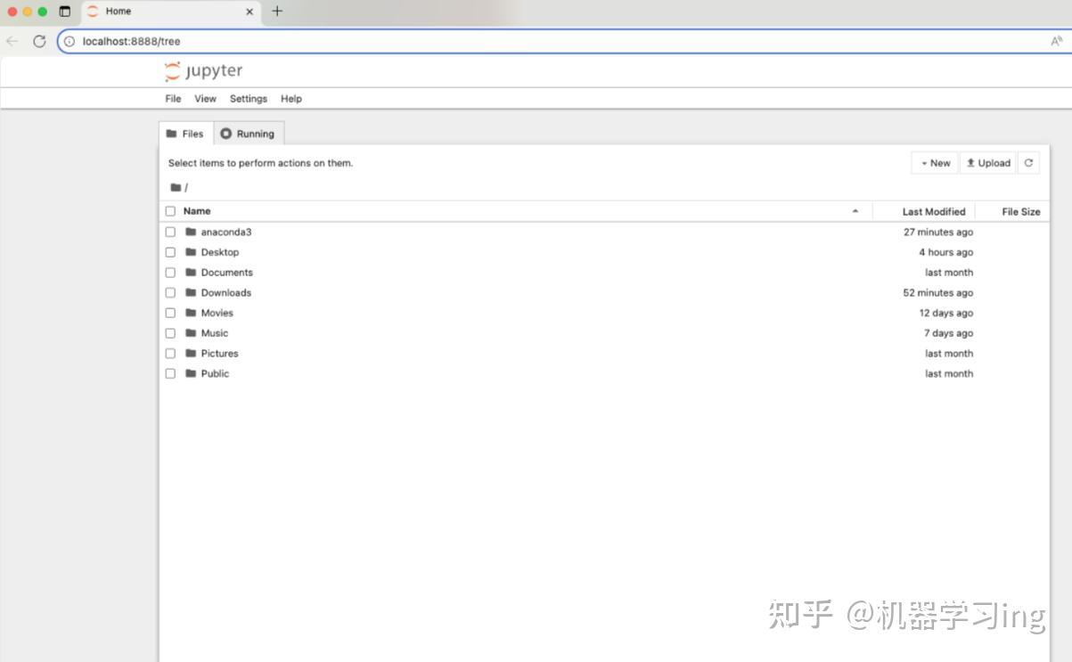This screenshot has height=662, width=1072.
Task: Open the Documents folder
Action: point(228,272)
